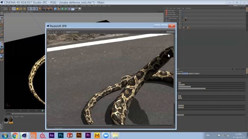Toggle the X axis lock icon
This screenshot has width=248, height=139.
point(29,9)
